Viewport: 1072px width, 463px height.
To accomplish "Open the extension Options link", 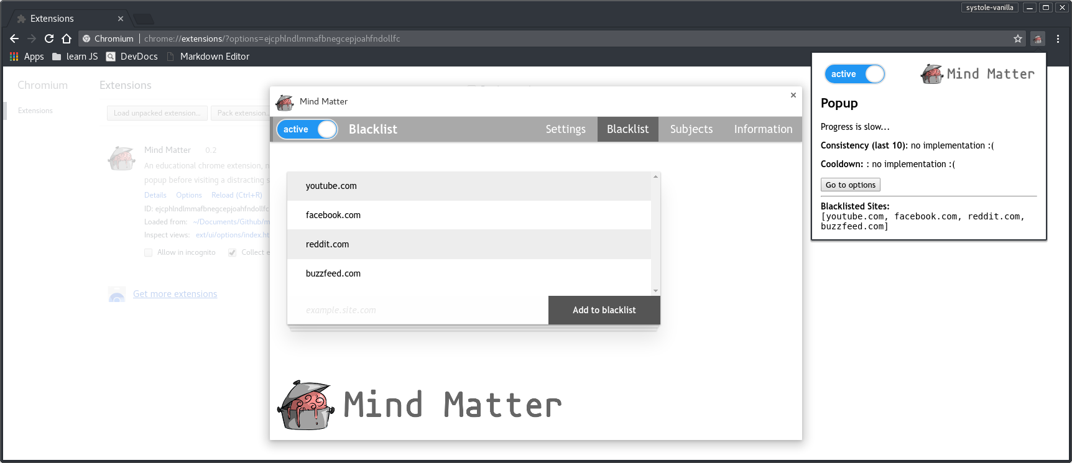I will 189,195.
